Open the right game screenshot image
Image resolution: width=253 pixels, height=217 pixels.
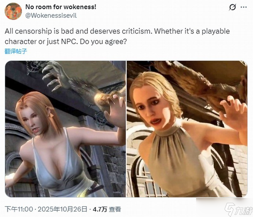pos(187,129)
